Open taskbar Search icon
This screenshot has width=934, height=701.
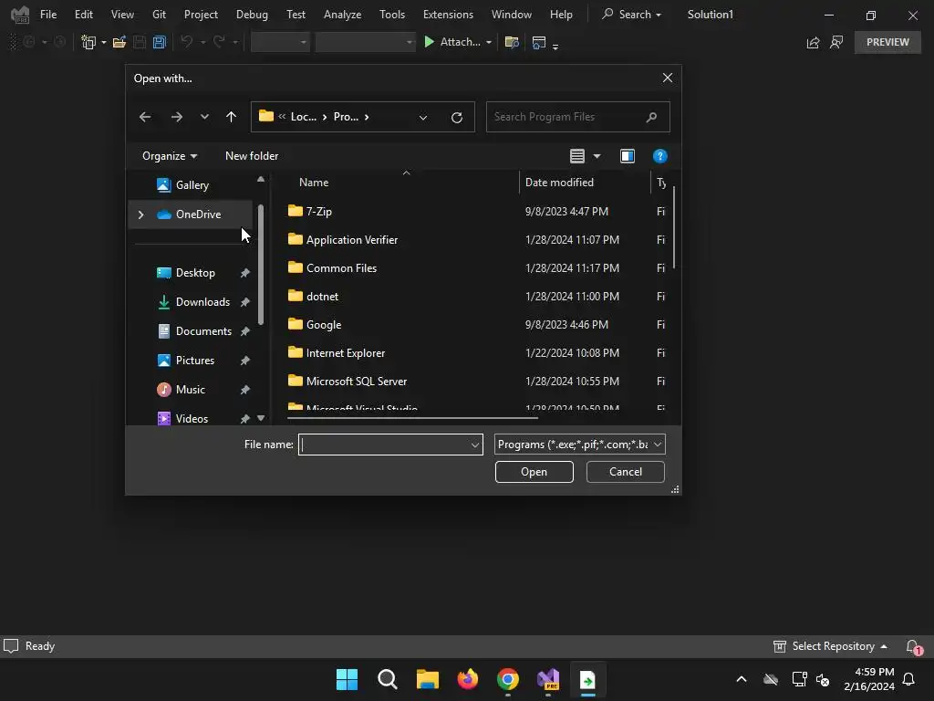point(387,679)
